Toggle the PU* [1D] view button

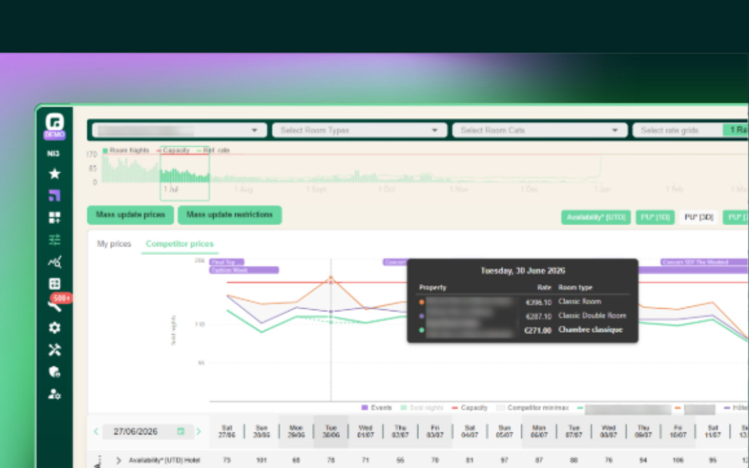coord(655,217)
